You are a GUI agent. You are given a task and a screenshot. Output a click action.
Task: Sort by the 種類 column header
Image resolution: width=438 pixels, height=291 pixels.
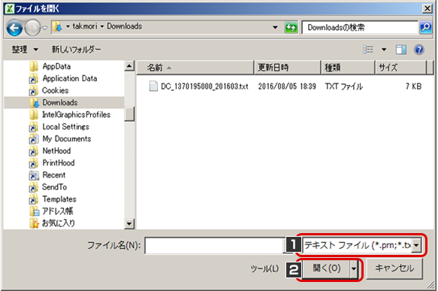click(348, 68)
